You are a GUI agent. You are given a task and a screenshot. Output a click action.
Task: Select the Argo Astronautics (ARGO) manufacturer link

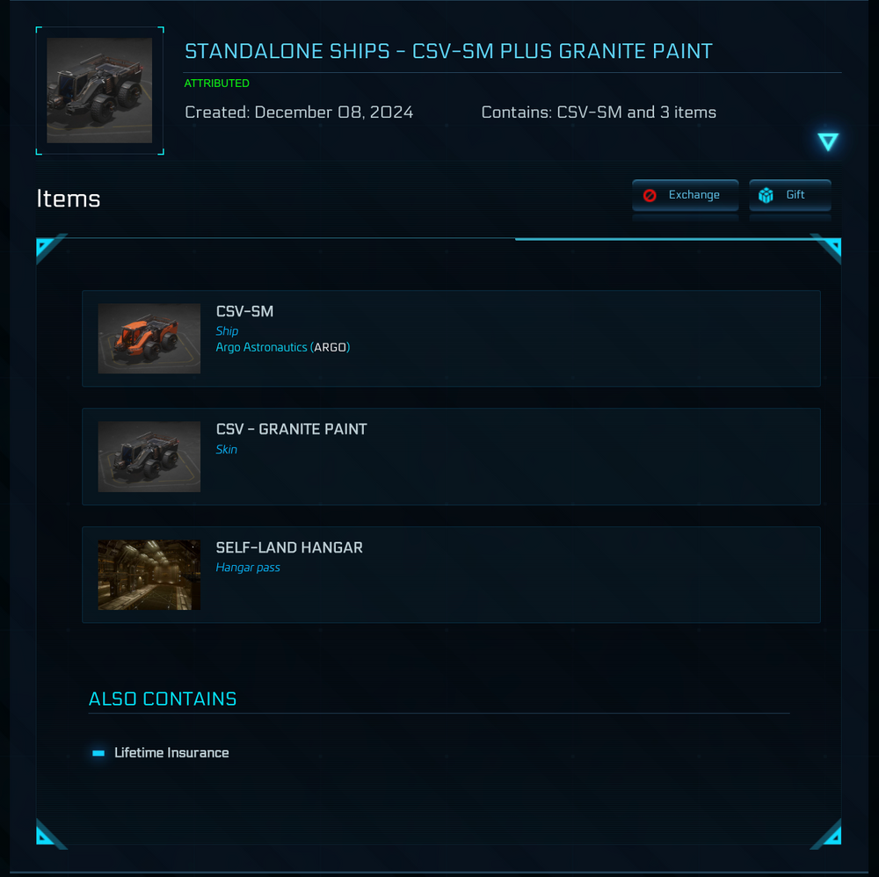(283, 346)
